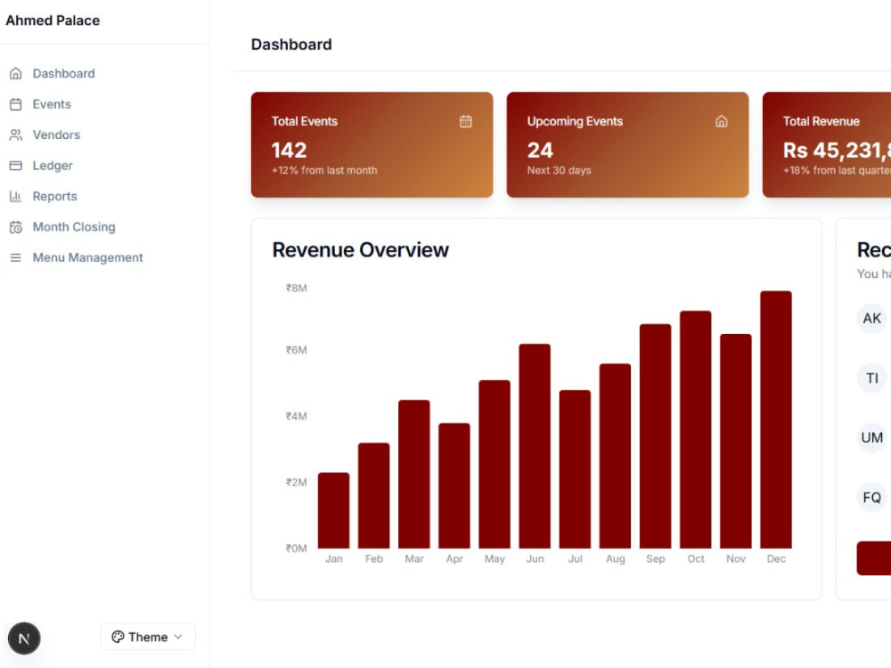Viewport: 891px width, 668px height.
Task: Click the Mar bar in Revenue Overview chart
Action: point(414,475)
